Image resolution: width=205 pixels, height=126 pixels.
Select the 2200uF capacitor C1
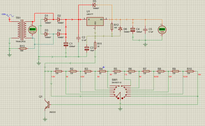(66, 44)
